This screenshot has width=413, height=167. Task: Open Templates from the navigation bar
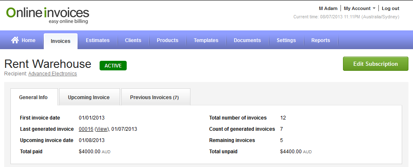206,40
